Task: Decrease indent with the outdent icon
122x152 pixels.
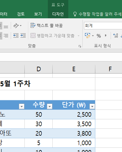Action: click(16, 36)
